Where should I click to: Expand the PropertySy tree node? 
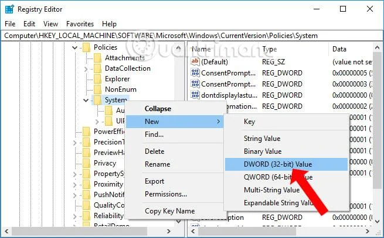74,174
